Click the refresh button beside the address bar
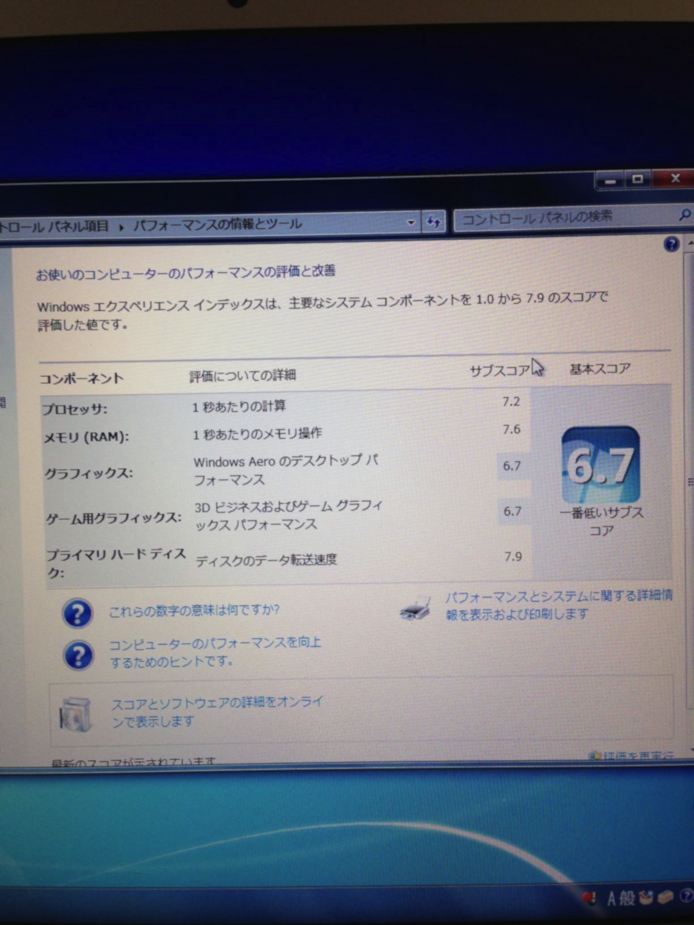This screenshot has height=925, width=694. (x=434, y=222)
